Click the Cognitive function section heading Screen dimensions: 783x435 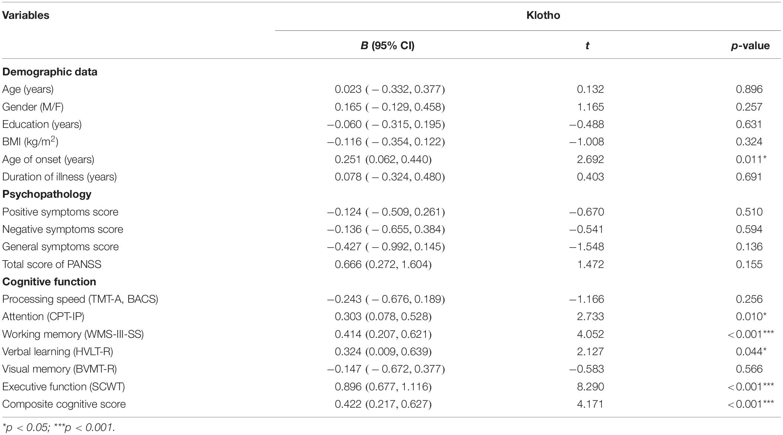pos(49,282)
